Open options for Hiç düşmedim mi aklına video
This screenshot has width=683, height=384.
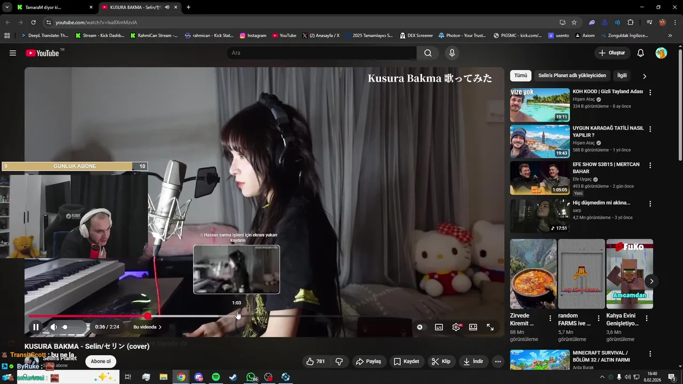pyautogui.click(x=650, y=204)
